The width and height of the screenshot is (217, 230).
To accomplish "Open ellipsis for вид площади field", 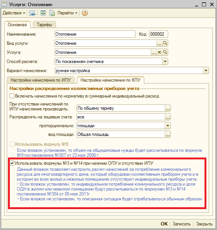I will [168, 134].
